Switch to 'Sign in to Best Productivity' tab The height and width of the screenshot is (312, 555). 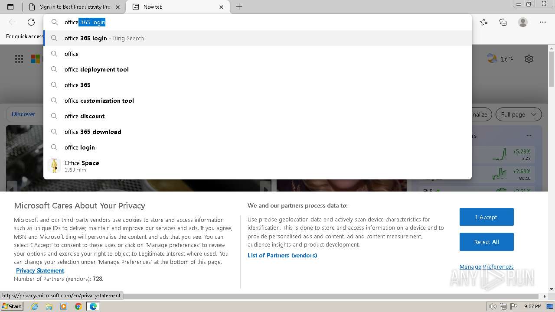(75, 7)
